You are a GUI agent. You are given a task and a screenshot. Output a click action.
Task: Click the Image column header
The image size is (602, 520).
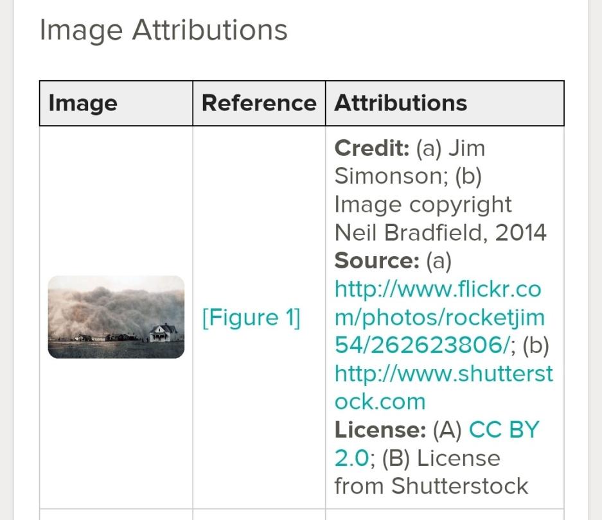pyautogui.click(x=83, y=103)
